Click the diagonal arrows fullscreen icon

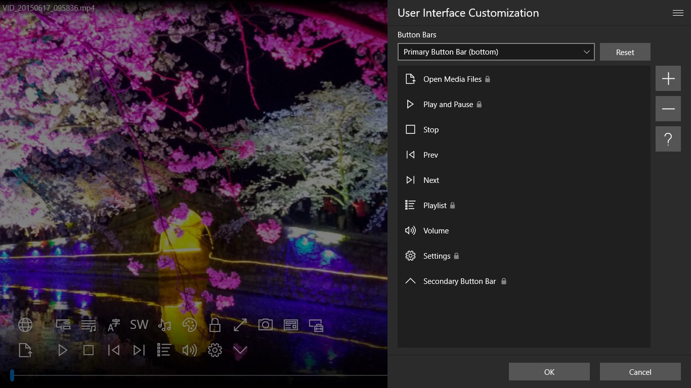[240, 325]
